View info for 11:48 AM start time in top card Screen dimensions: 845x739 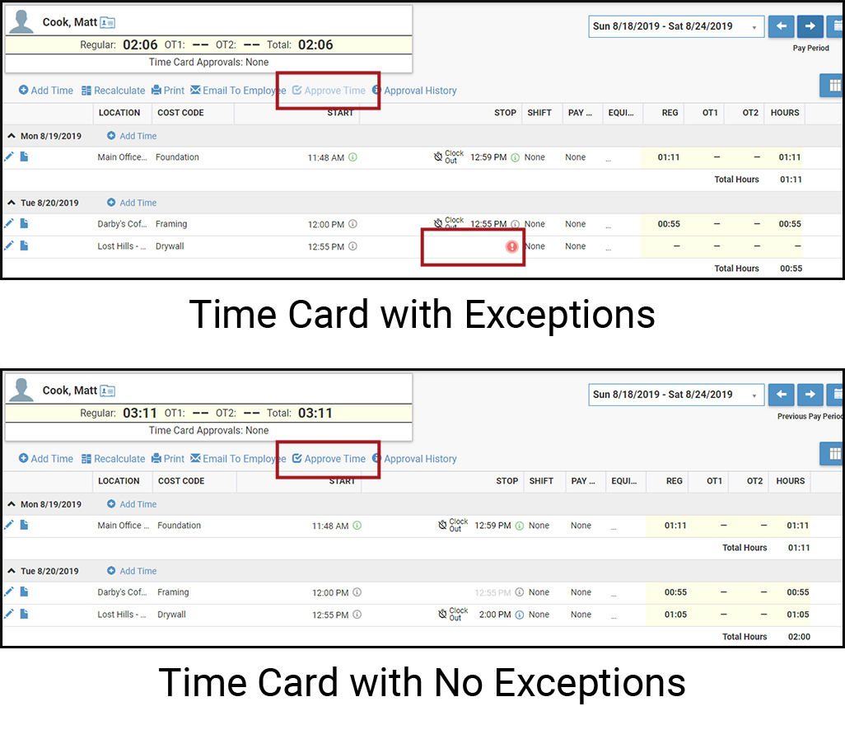[353, 157]
